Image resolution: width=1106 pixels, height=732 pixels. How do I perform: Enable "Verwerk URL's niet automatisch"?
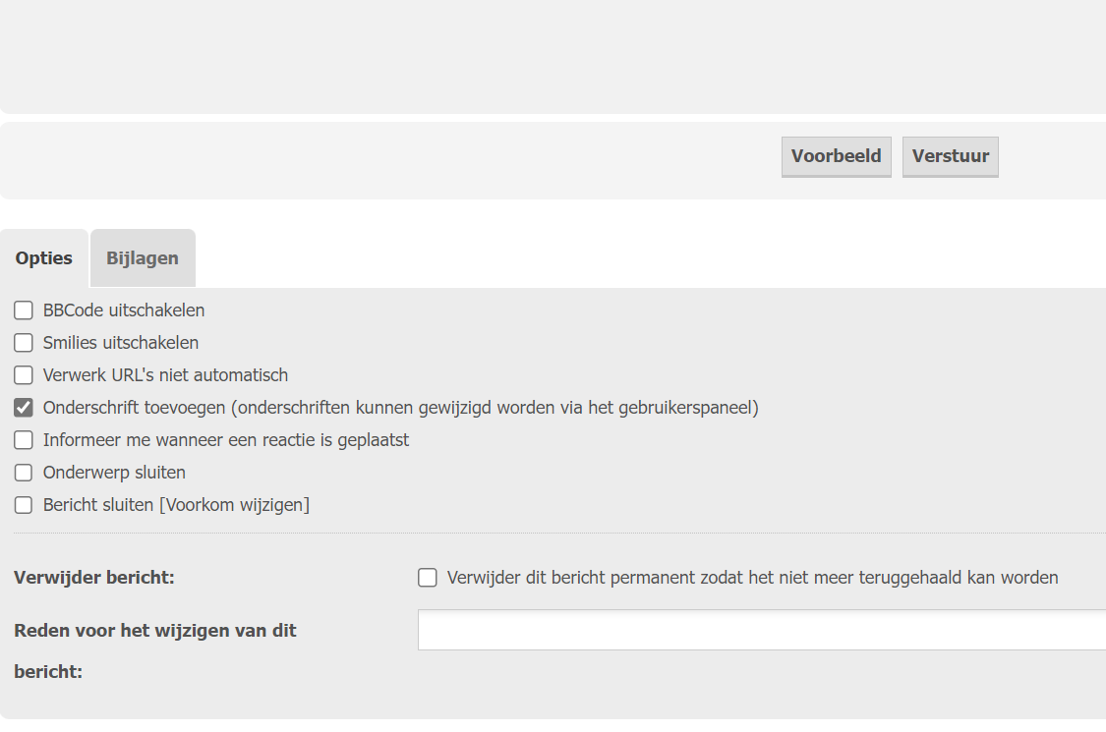pos(24,374)
